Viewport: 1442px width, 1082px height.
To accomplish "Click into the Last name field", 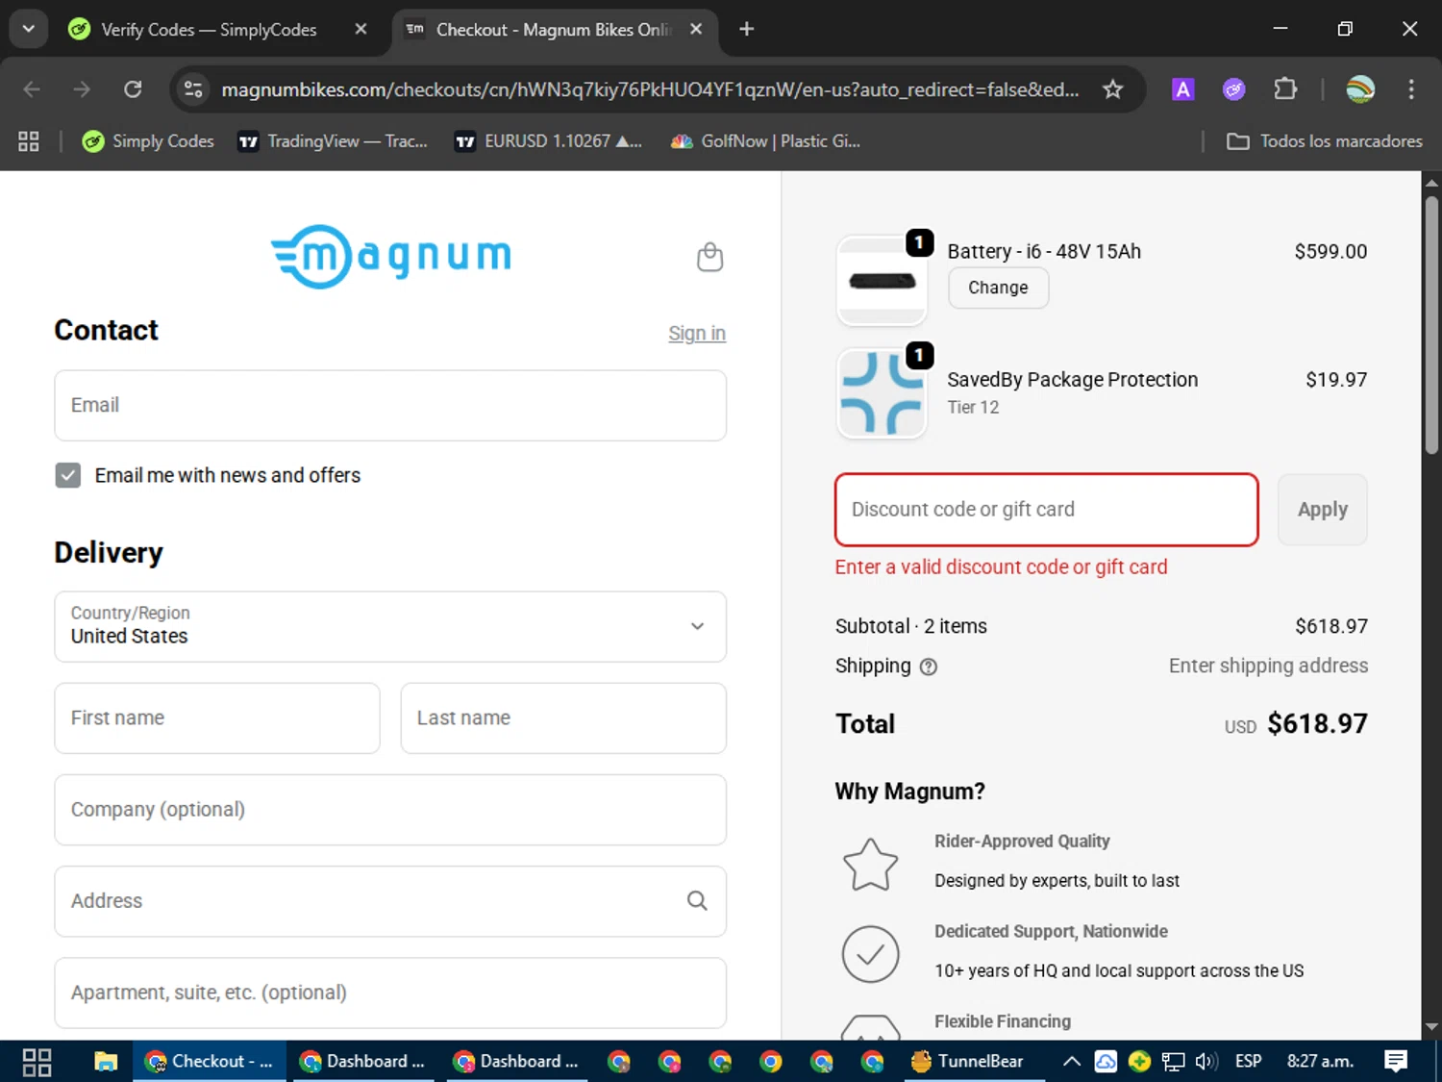I will (x=563, y=718).
